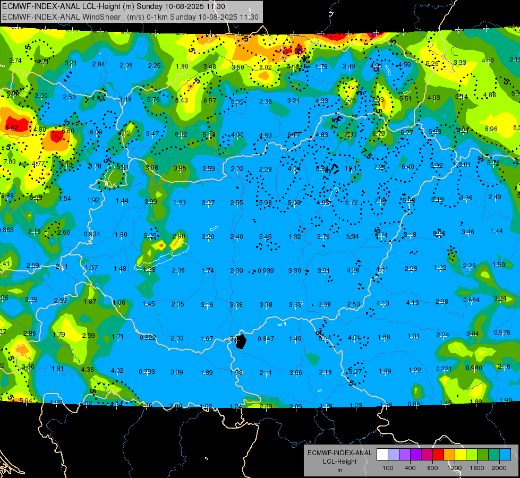Click the legend label 1600
Image resolution: width=520 pixels, height=478 pixels.
[x=477, y=468]
